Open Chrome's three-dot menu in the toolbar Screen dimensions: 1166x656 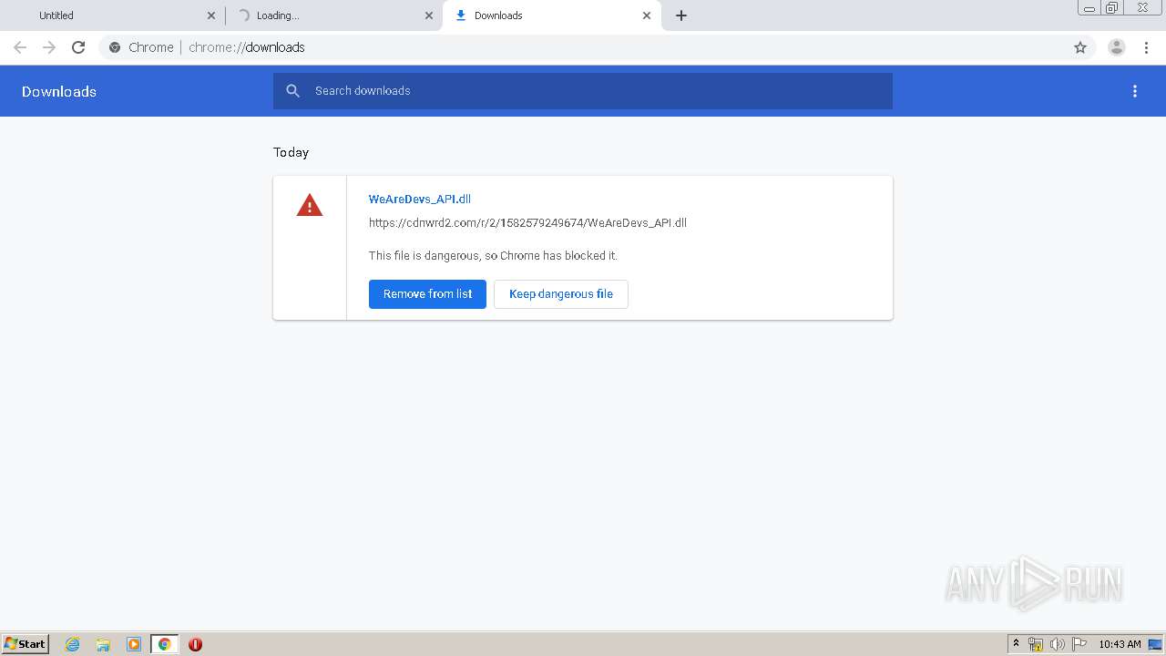(x=1146, y=47)
